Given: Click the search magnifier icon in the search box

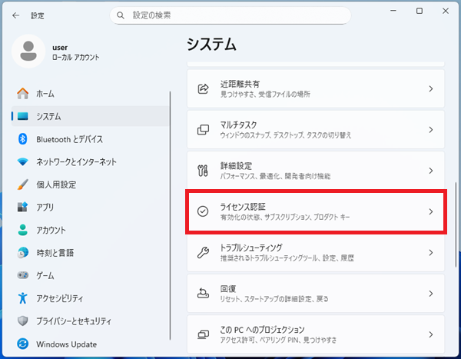Looking at the screenshot, I should tap(120, 15).
